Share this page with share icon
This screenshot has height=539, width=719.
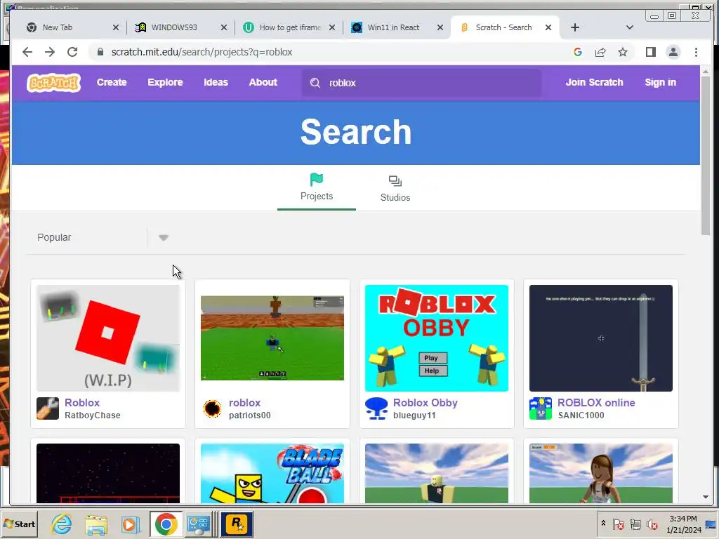pyautogui.click(x=600, y=52)
